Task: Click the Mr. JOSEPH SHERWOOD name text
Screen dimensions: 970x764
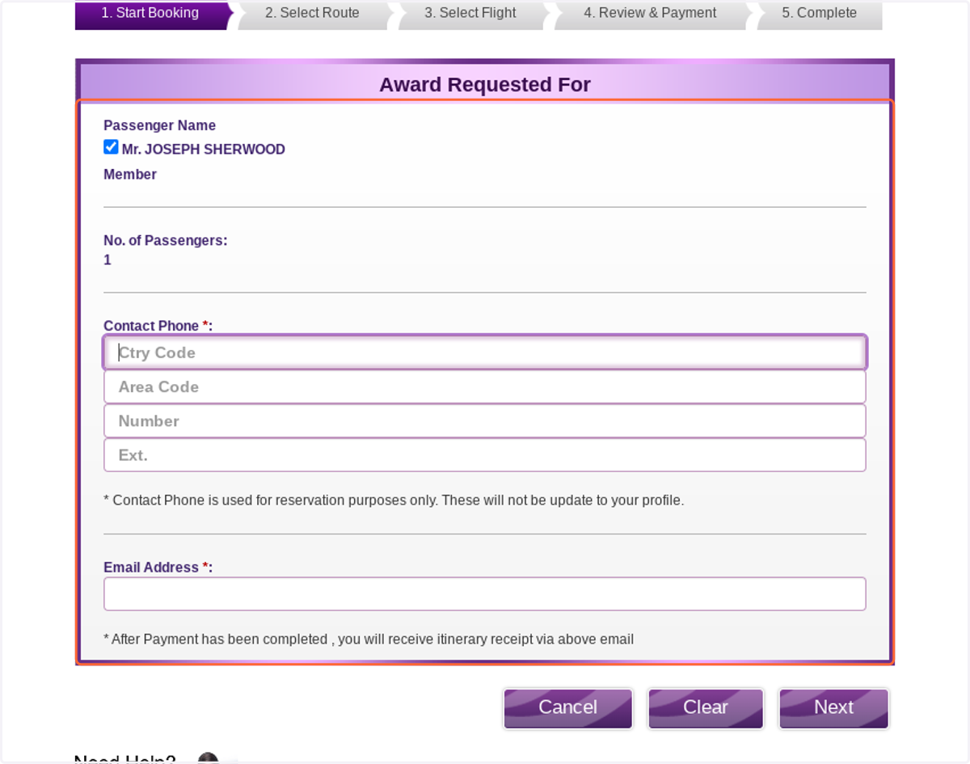Action: pyautogui.click(x=204, y=150)
